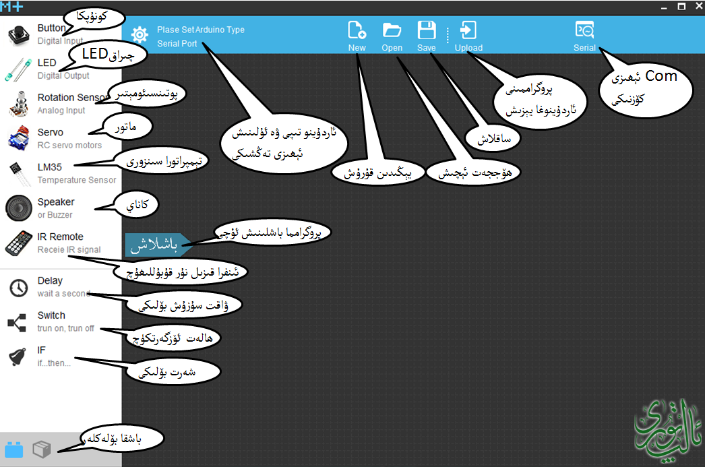Save the current program
The image size is (705, 467).
[x=426, y=36]
